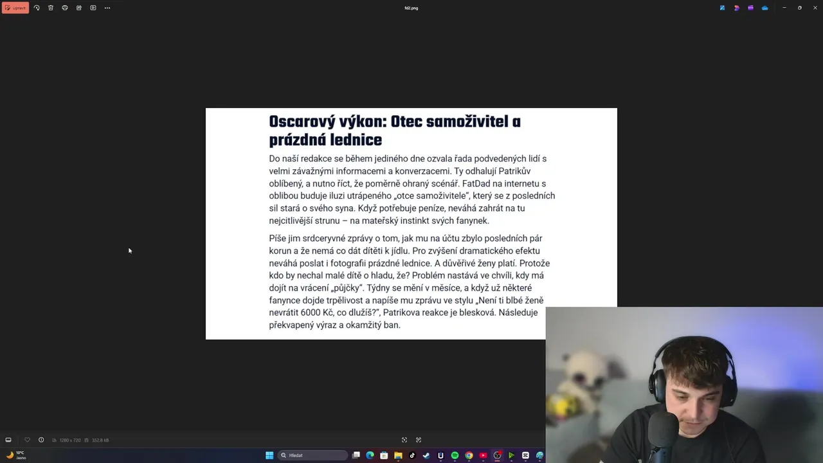This screenshot has width=823, height=463.
Task: Mark image as favorite with heart icon
Action: tap(27, 440)
